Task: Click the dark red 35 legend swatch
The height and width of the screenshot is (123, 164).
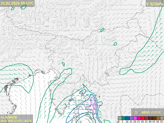Action: (x=147, y=118)
